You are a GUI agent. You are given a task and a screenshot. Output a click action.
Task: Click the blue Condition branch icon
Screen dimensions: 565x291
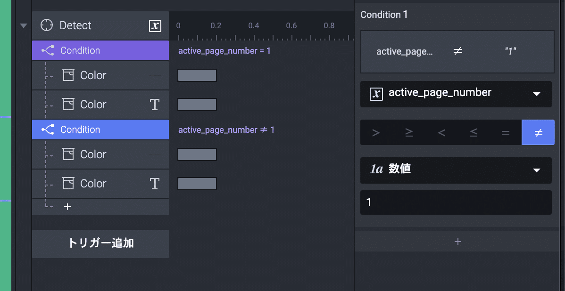48,129
